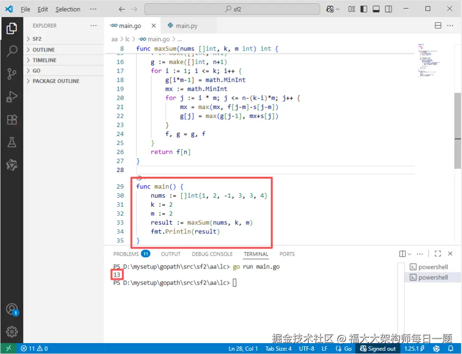The height and width of the screenshot is (354, 462).
Task: Open notifications bell in status bar
Action: tap(451, 348)
